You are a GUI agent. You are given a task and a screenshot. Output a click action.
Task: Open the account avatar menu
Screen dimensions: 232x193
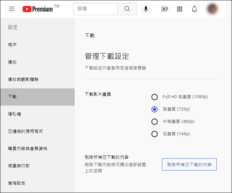point(212,9)
